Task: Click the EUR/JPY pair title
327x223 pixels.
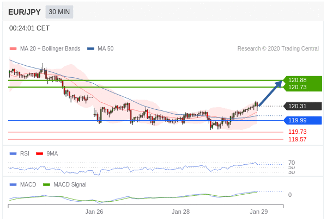Action: tap(25, 12)
